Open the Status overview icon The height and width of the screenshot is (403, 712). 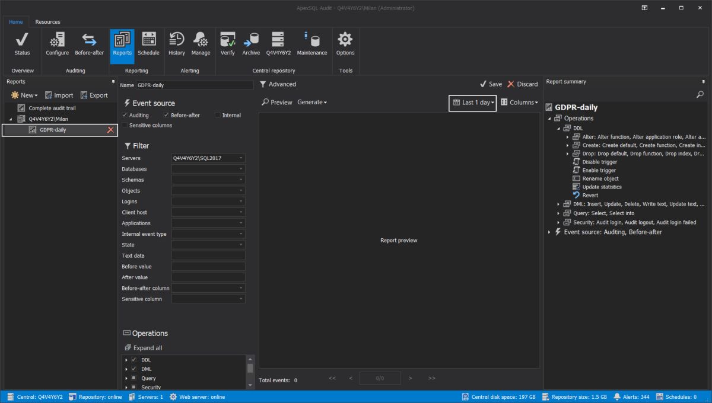tap(22, 44)
